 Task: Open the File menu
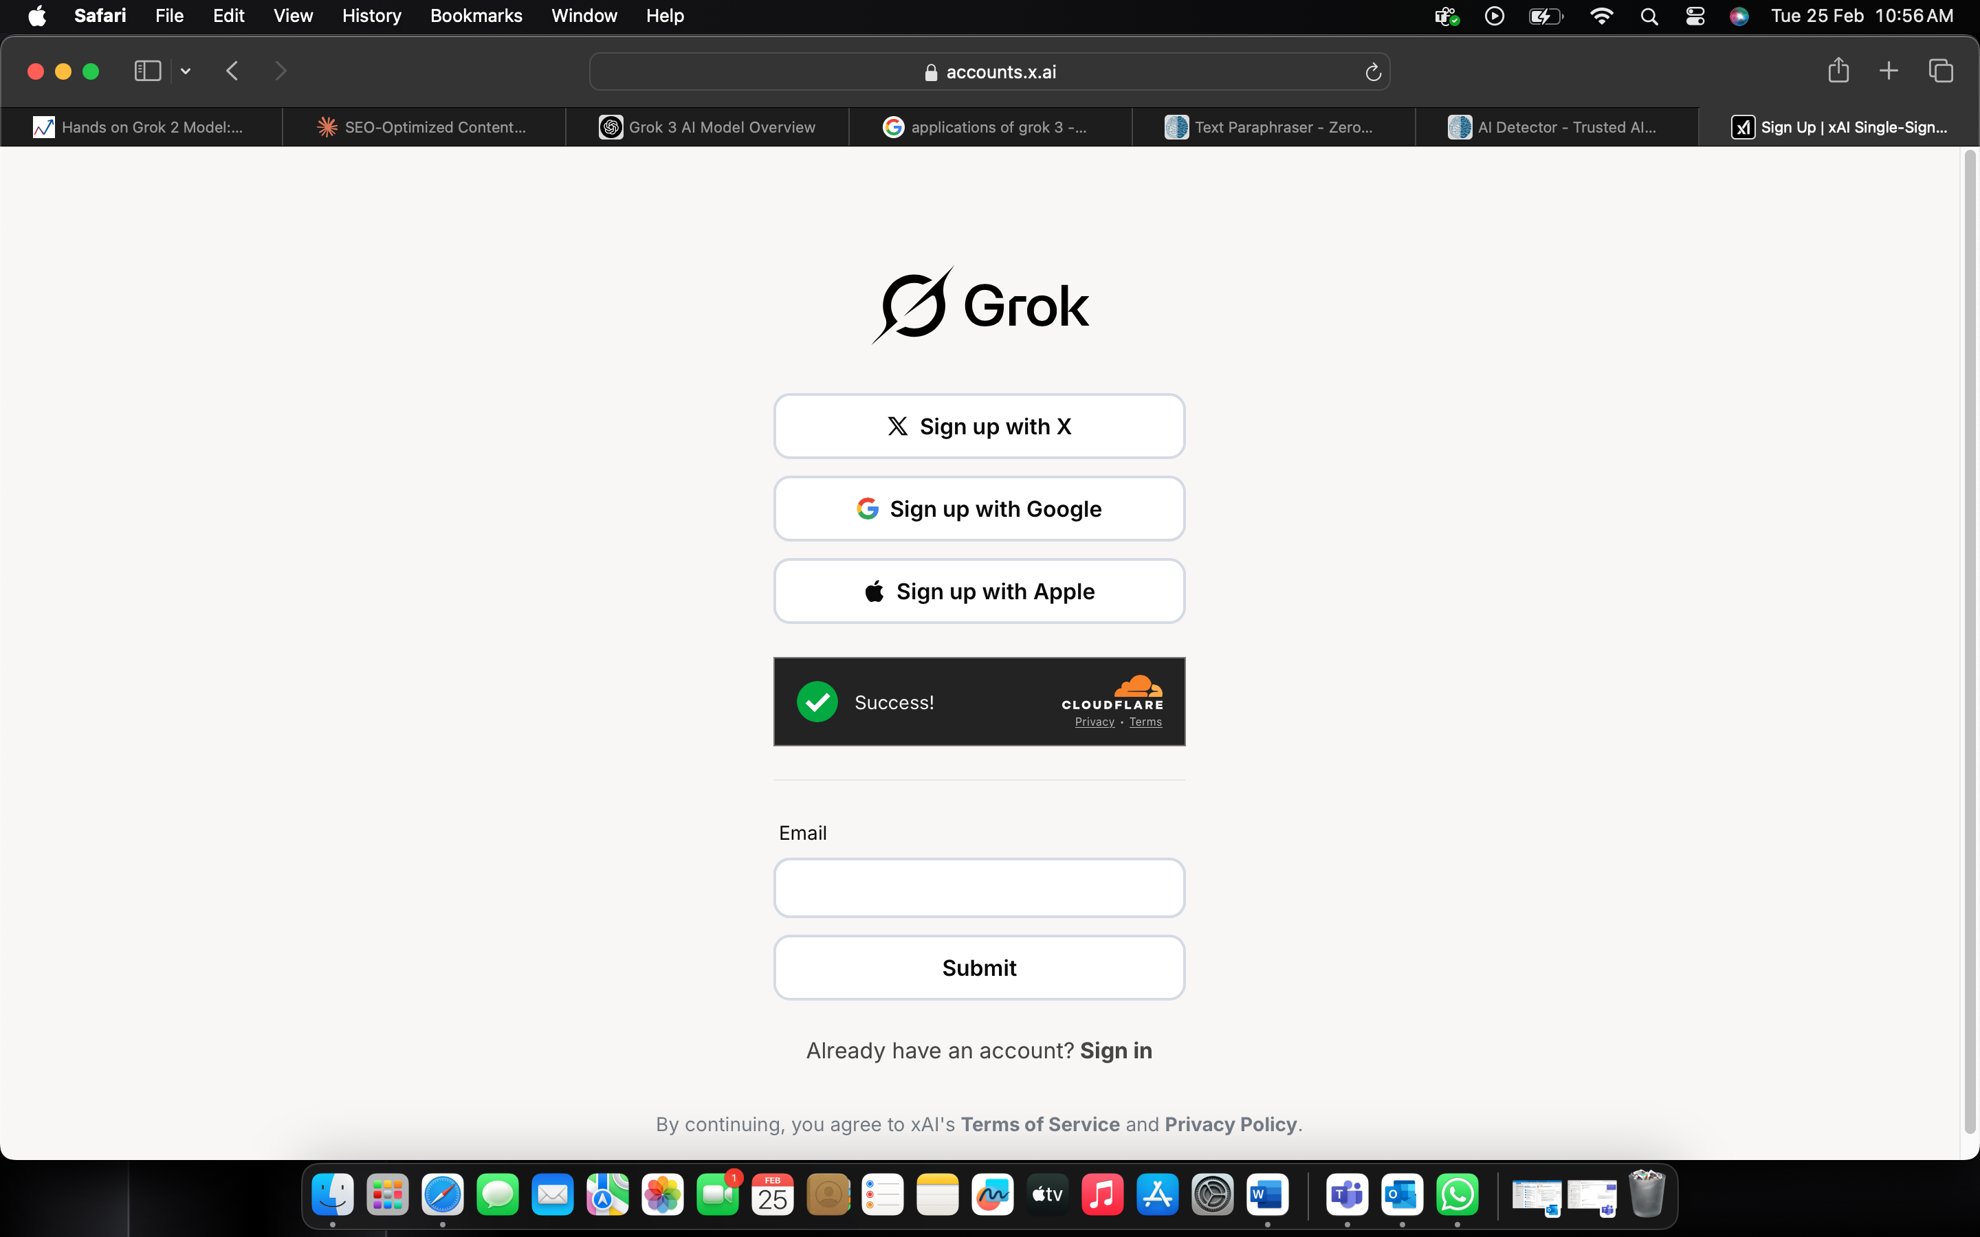(169, 16)
